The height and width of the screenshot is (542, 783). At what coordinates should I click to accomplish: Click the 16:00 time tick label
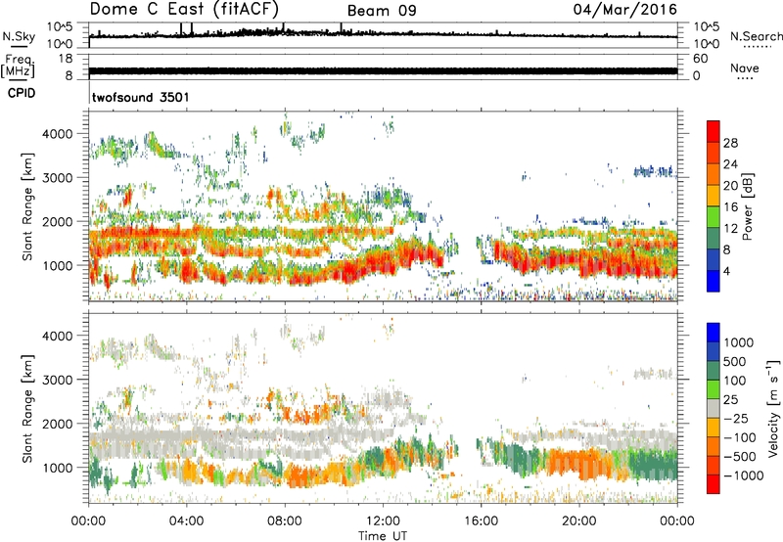point(481,521)
